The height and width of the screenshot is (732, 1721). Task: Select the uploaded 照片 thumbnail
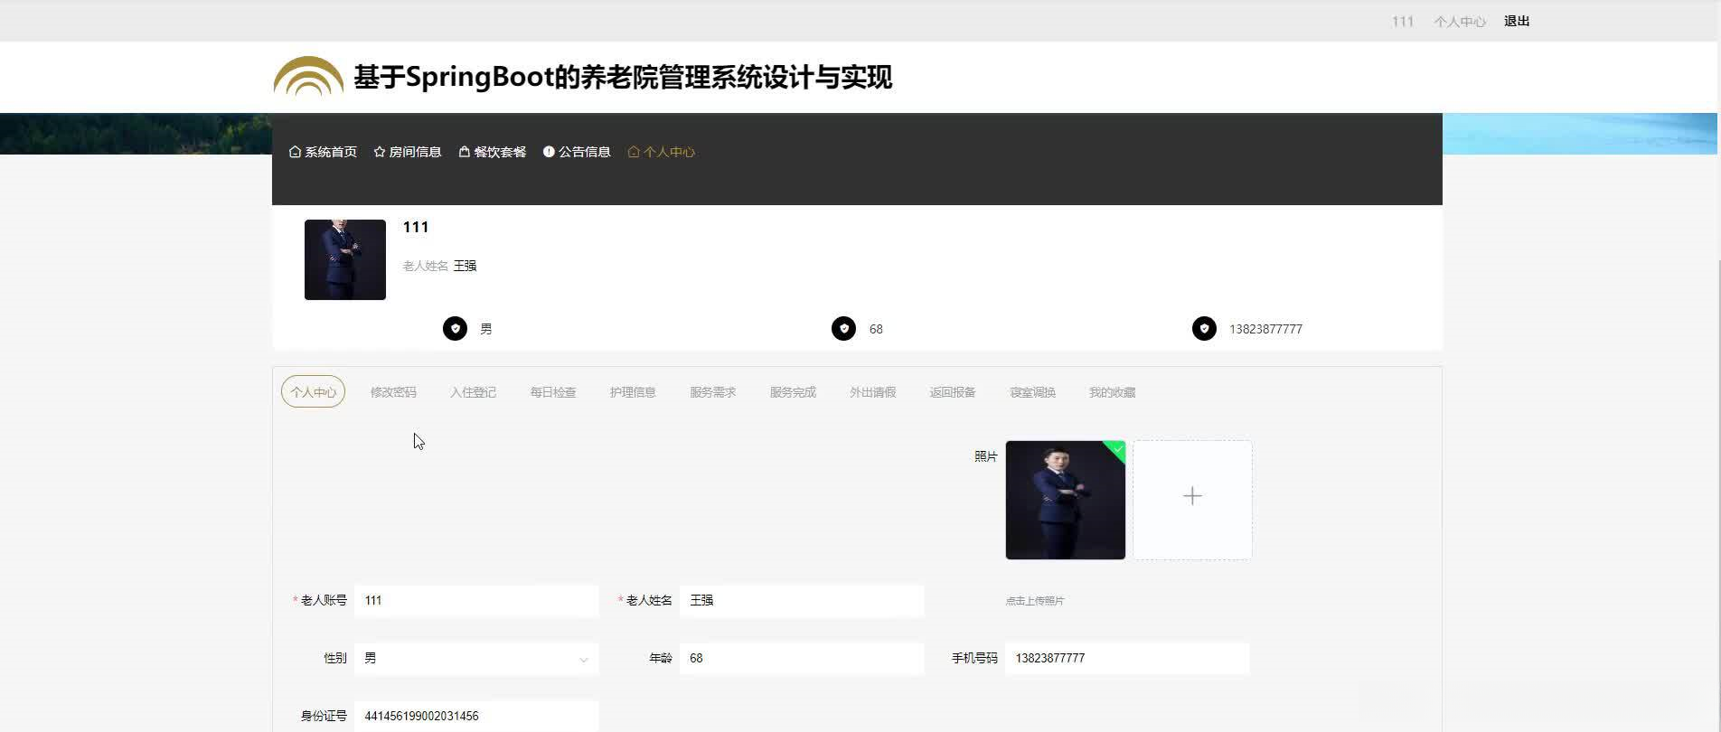point(1066,500)
